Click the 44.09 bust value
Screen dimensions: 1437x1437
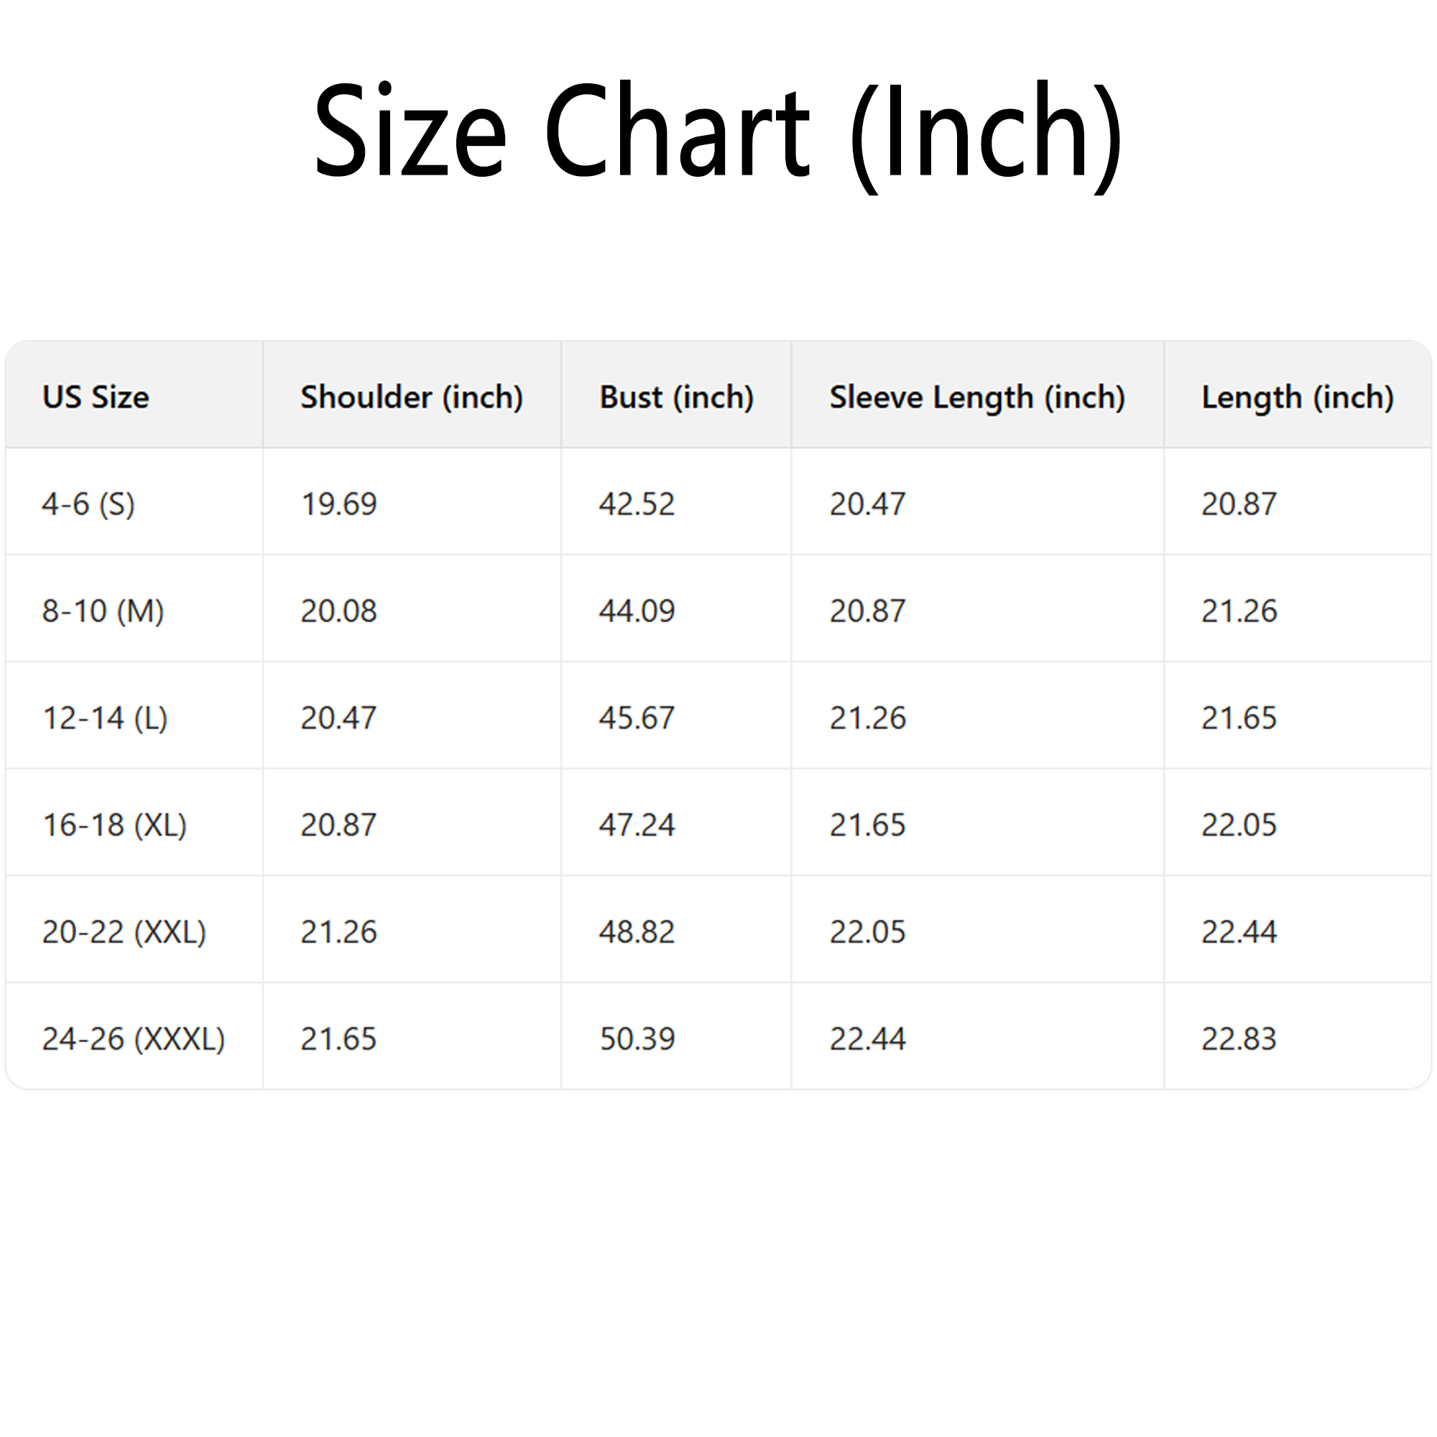[637, 611]
